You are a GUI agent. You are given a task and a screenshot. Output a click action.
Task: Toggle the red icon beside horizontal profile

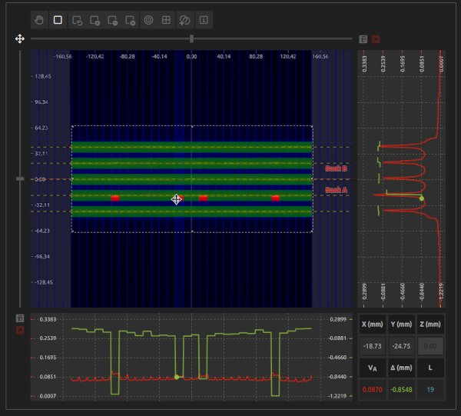20,330
